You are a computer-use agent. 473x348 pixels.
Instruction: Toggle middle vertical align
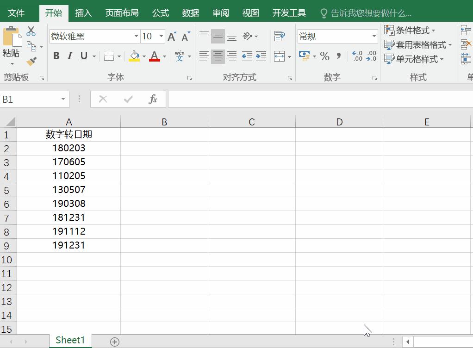[218, 37]
